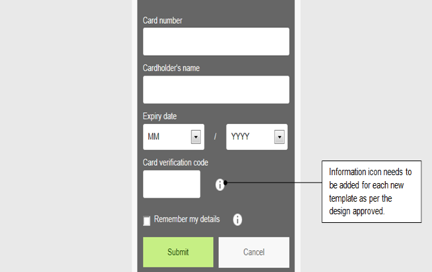The width and height of the screenshot is (432, 272).
Task: Click the info icon beside verification code field
Action: pos(220,184)
